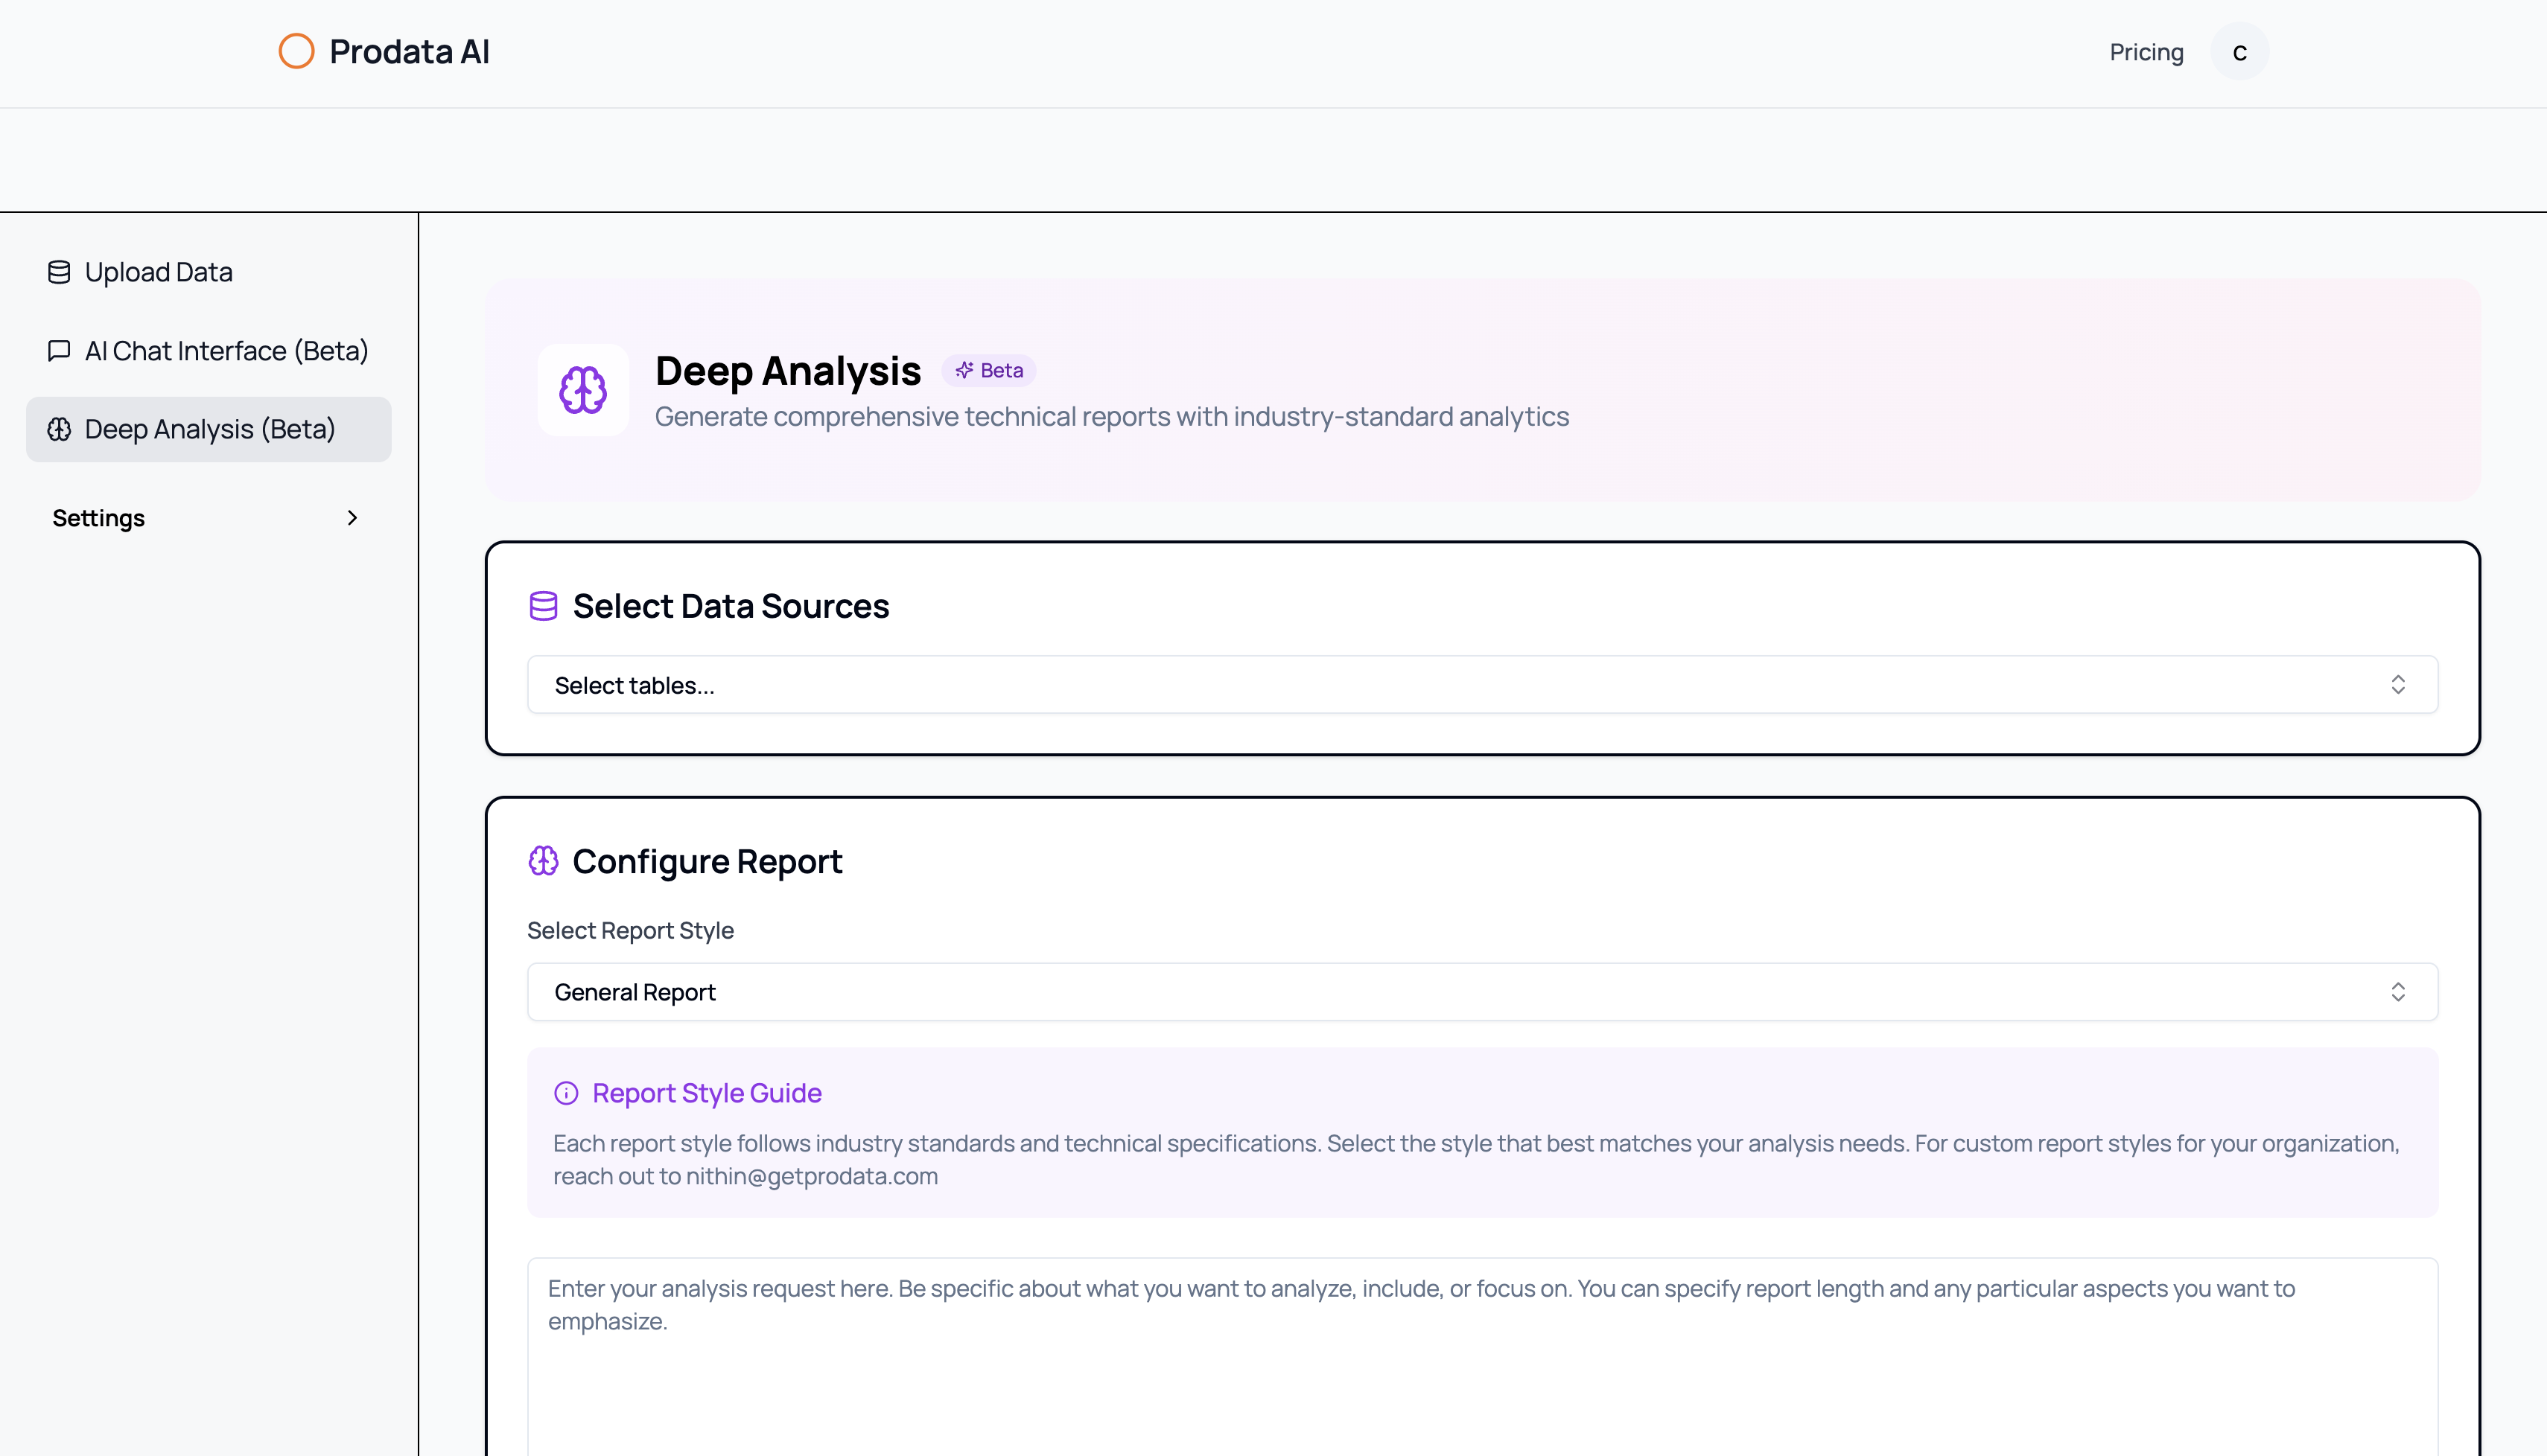Click the Beta badge next to Deep Analysis
The width and height of the screenshot is (2547, 1456).
click(x=988, y=371)
